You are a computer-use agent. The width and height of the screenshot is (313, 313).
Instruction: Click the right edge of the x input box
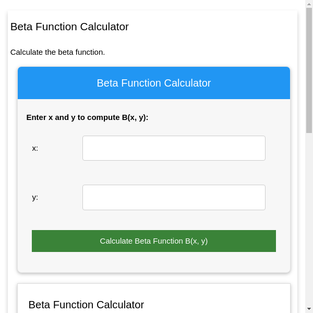(262, 148)
